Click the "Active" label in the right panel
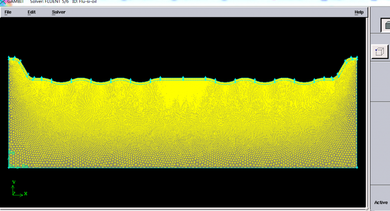 [x=381, y=202]
